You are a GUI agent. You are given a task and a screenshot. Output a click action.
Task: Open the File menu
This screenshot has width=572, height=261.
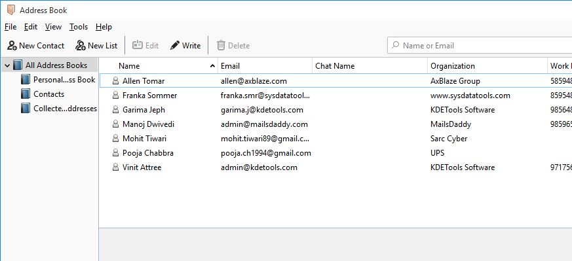pyautogui.click(x=10, y=27)
